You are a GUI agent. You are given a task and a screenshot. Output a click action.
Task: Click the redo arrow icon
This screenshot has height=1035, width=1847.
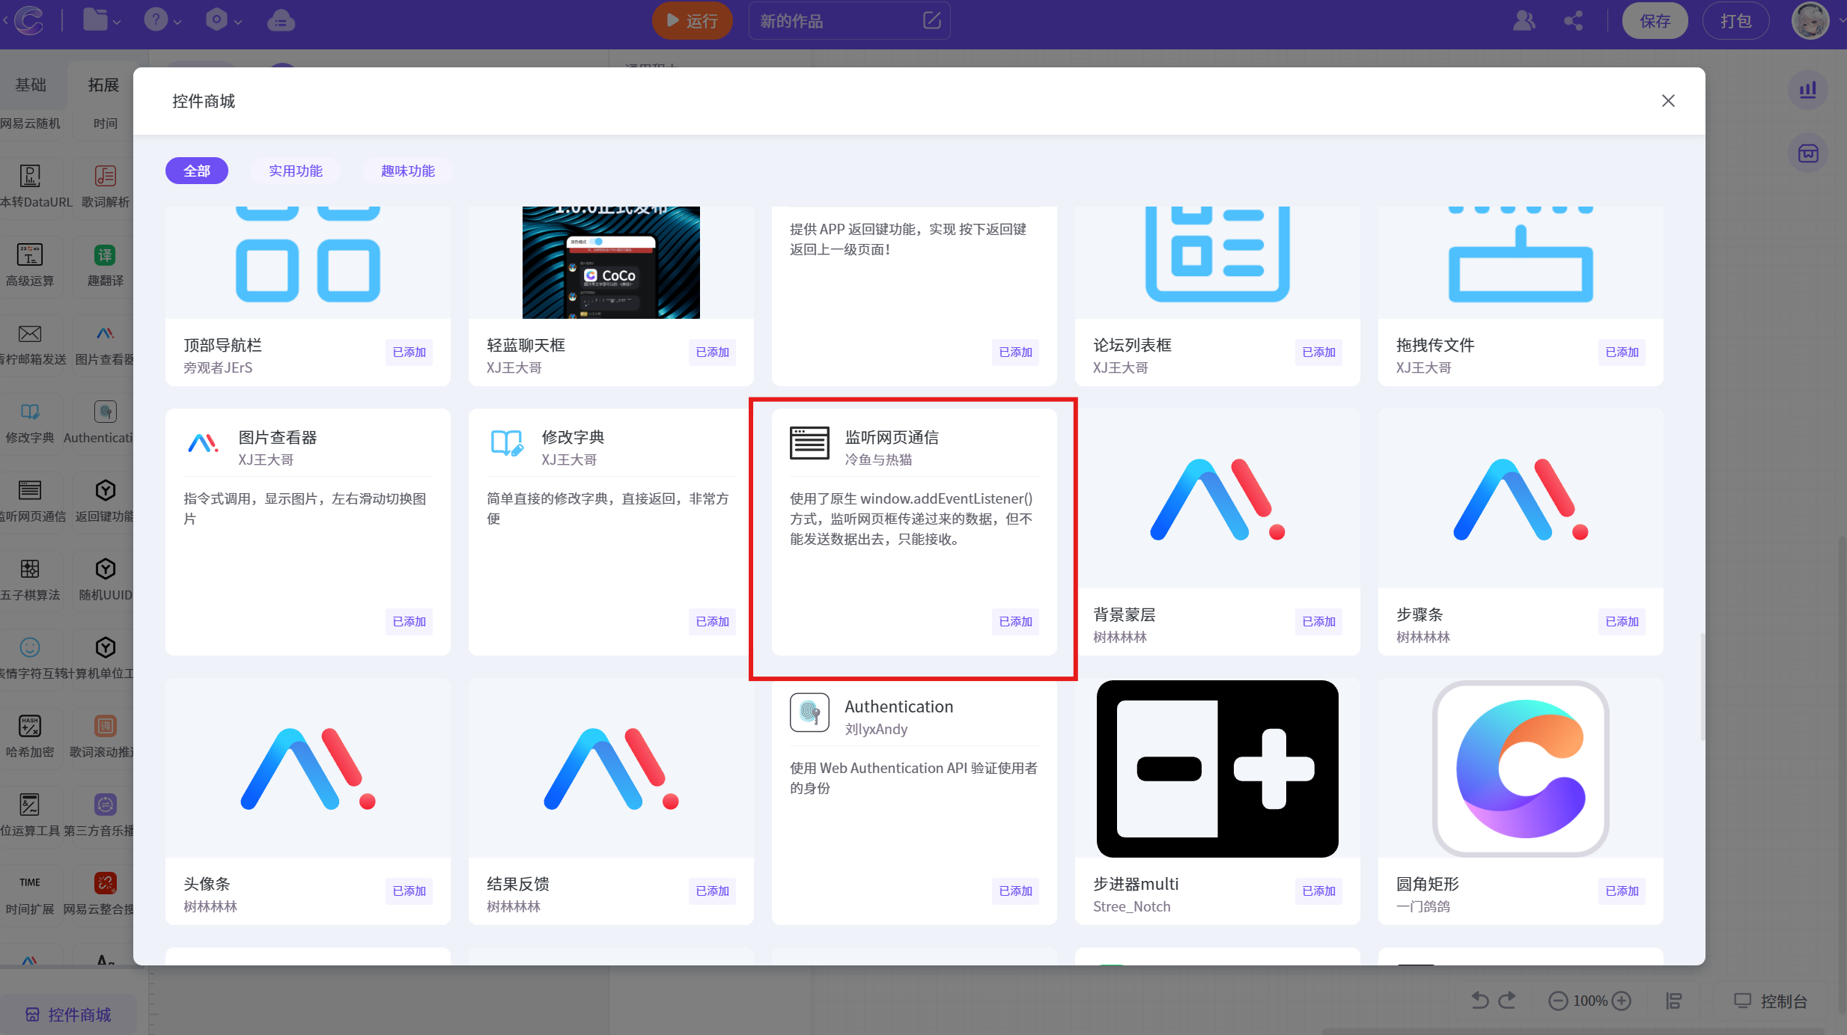[1508, 1001]
